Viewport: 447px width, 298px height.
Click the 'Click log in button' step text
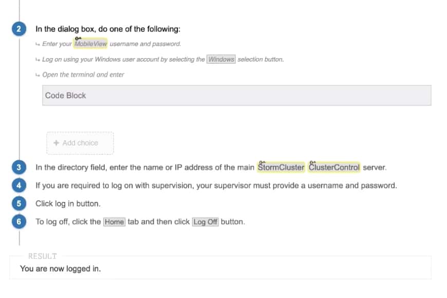point(68,203)
